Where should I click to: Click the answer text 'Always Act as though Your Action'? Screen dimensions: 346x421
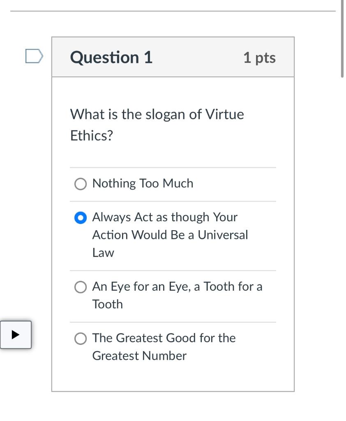point(164,217)
